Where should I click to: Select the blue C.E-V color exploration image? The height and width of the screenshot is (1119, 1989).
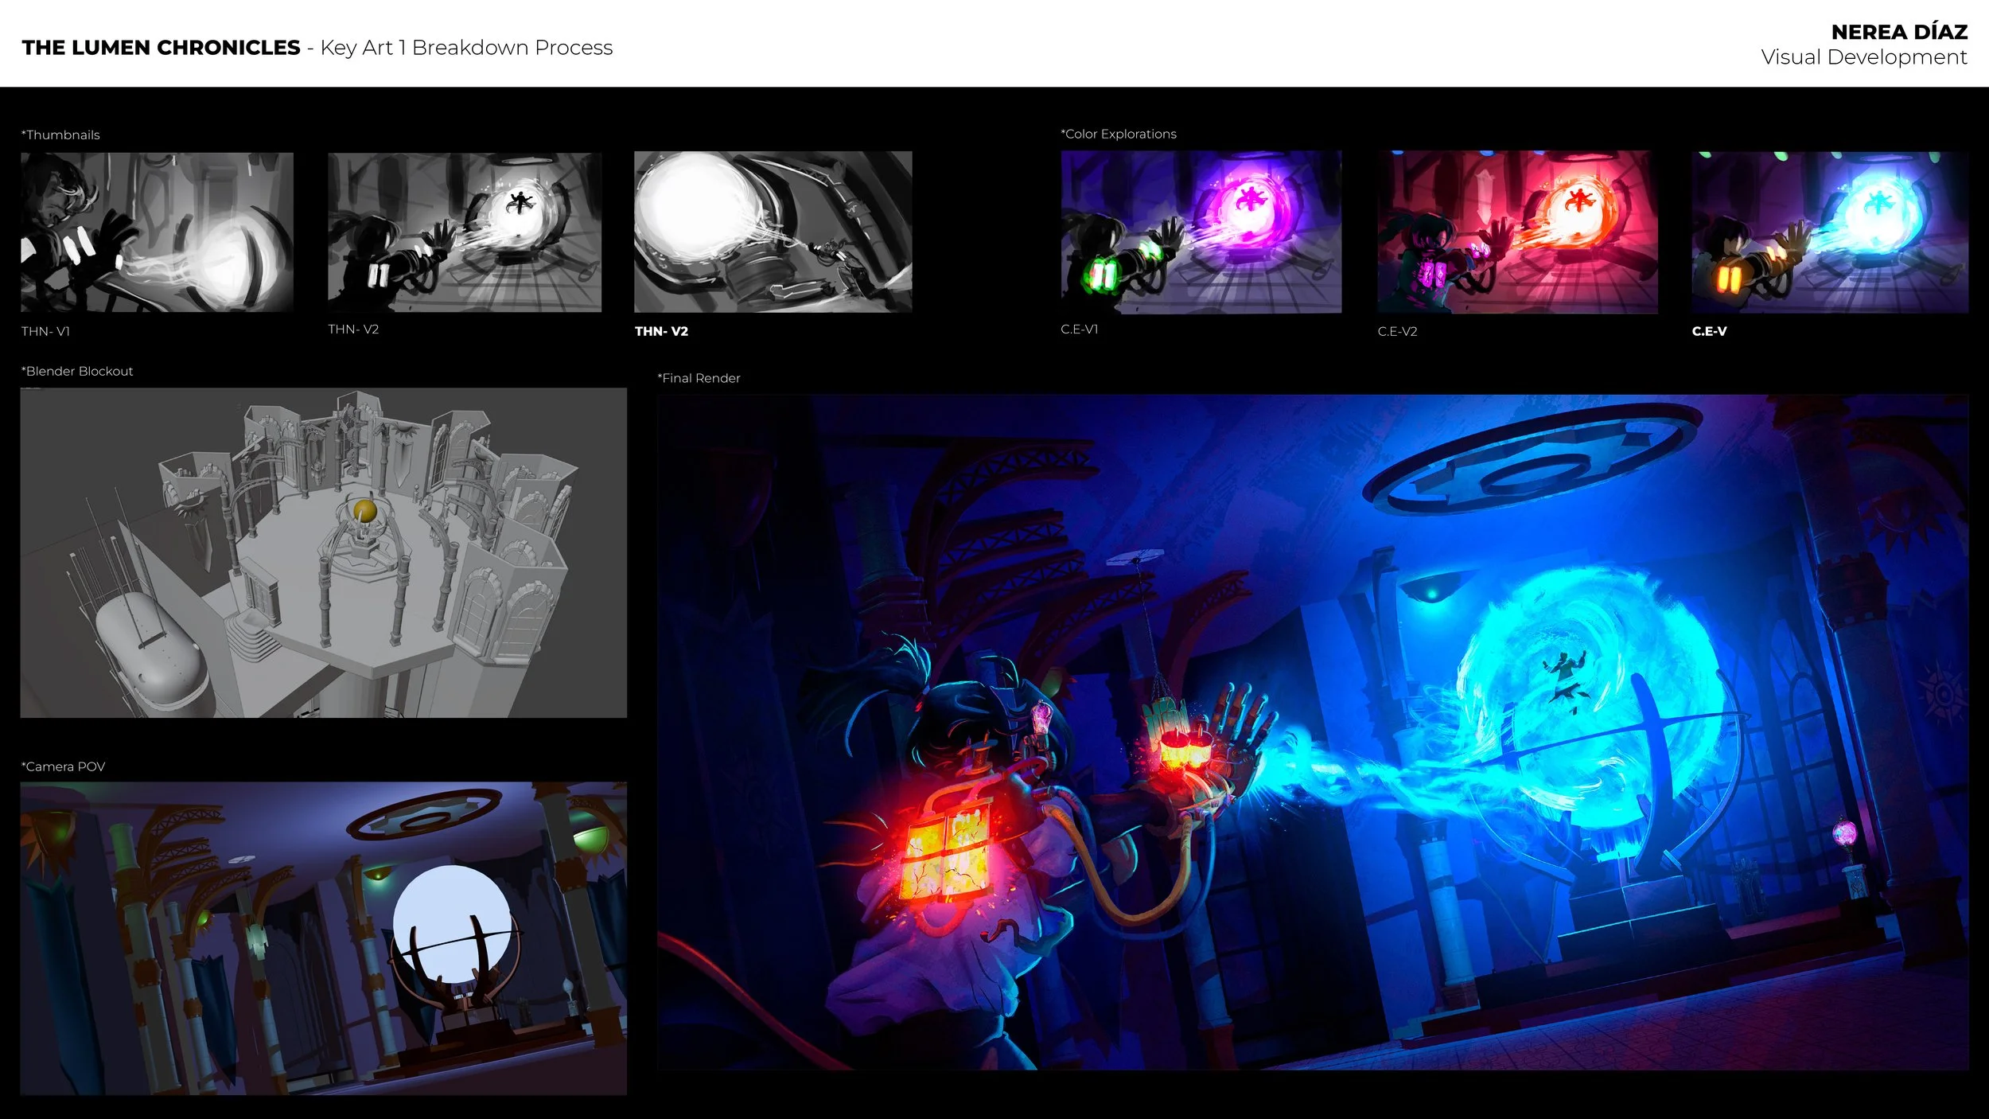(1830, 232)
